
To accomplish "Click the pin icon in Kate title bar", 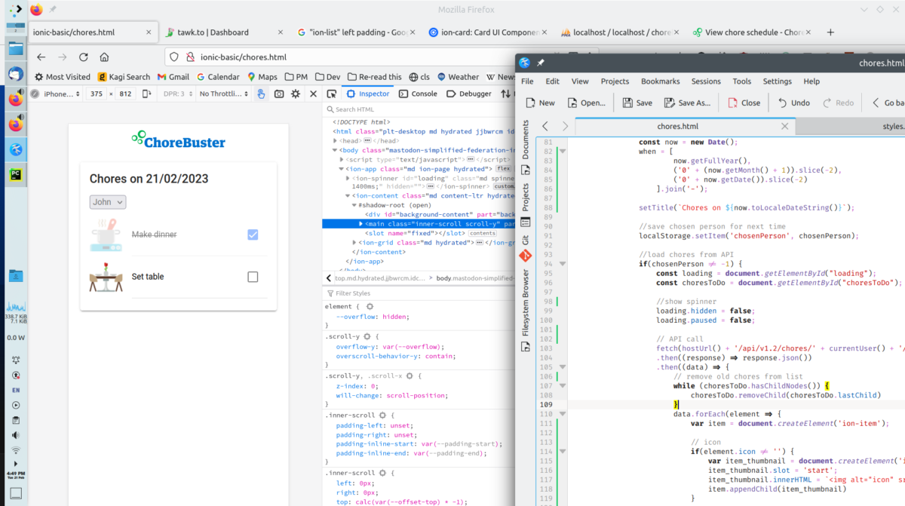I will tap(540, 63).
